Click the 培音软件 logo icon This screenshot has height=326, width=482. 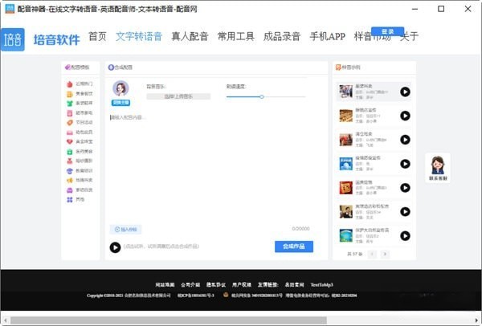[13, 39]
